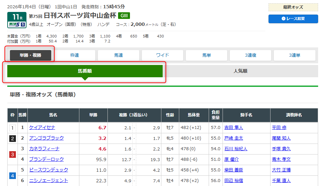Click the WIN5 race badge icon
The width and height of the screenshot is (334, 186).
coord(17,24)
